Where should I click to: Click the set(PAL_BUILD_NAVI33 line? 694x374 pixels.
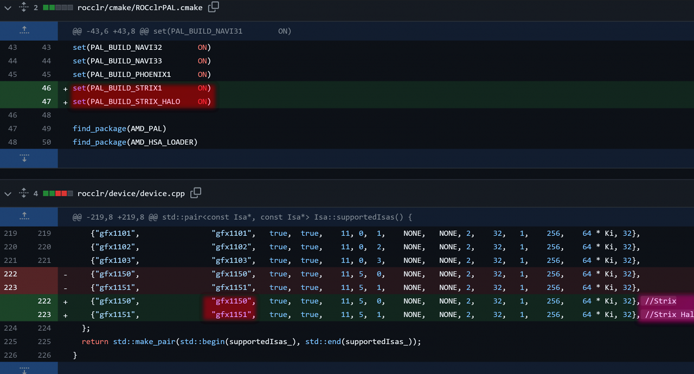(x=142, y=61)
